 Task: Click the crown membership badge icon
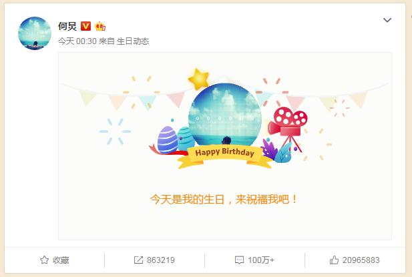(100, 26)
